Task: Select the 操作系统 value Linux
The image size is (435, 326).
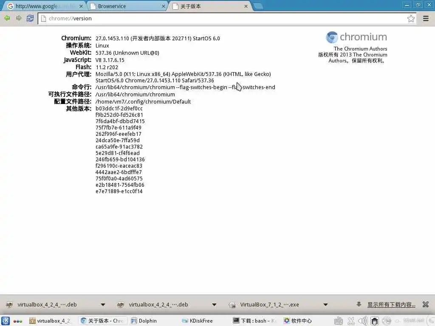Action: (102, 46)
